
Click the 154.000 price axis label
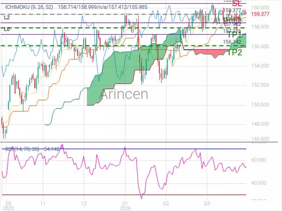(x=260, y=65)
